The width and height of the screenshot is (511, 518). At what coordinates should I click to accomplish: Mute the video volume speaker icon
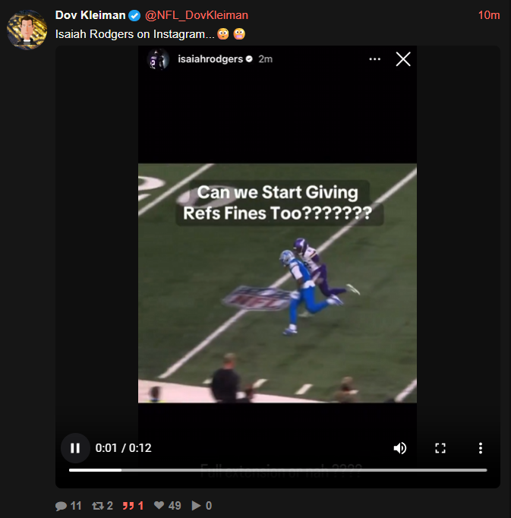coord(400,448)
